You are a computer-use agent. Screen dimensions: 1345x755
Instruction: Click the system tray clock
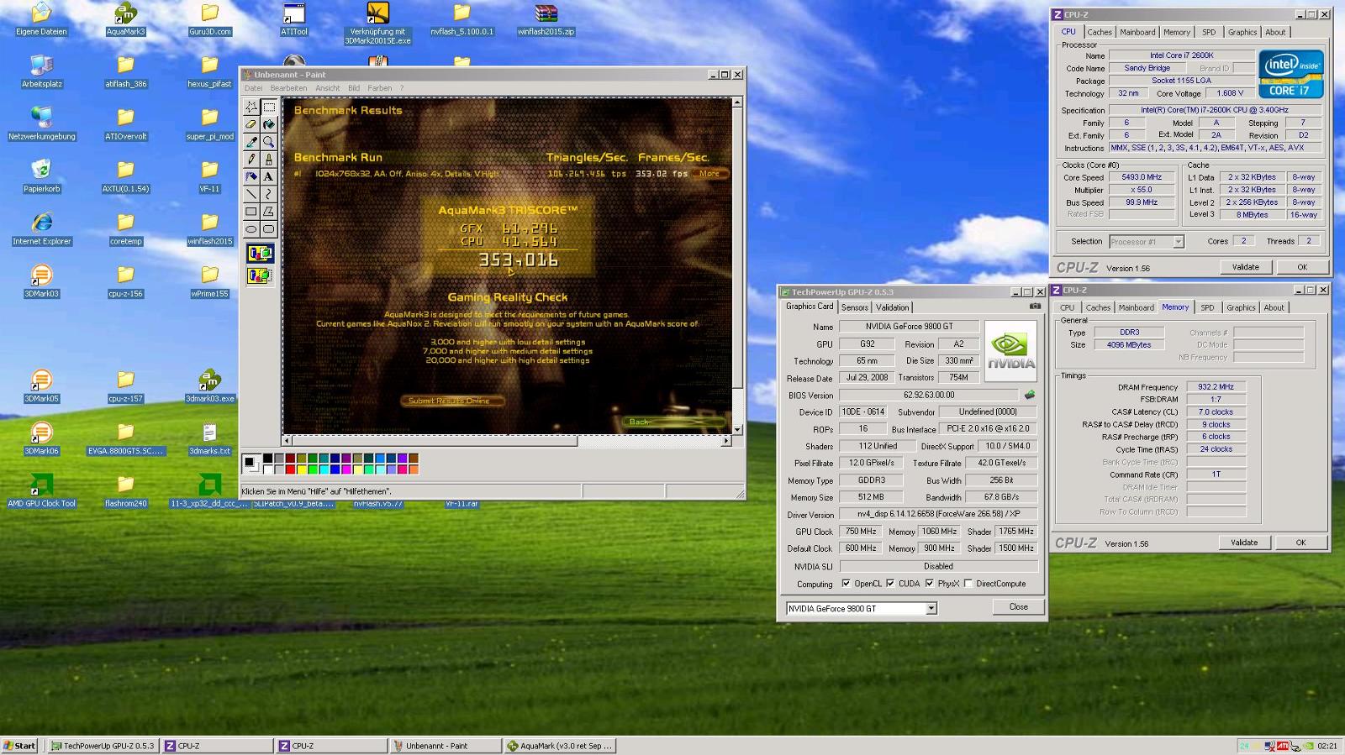[x=1327, y=746]
